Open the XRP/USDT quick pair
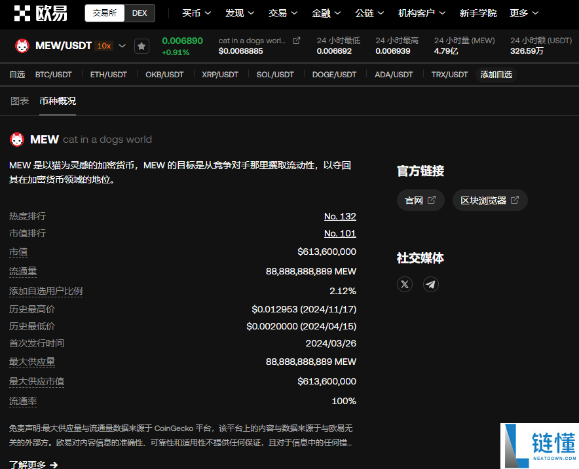579x469 pixels. (x=220, y=75)
